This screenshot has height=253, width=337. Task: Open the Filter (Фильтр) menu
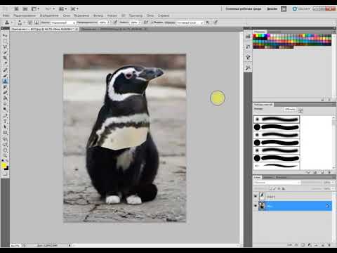coord(98,15)
